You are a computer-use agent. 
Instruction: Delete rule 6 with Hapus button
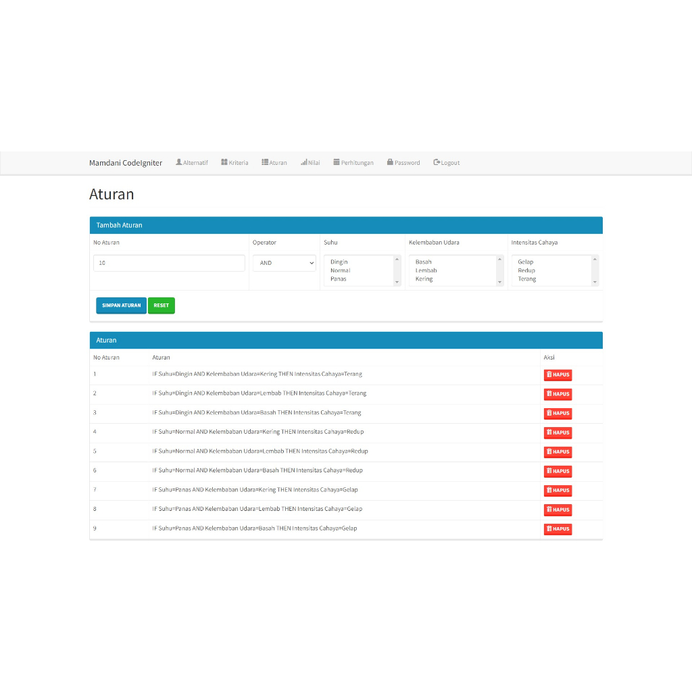pyautogui.click(x=558, y=471)
